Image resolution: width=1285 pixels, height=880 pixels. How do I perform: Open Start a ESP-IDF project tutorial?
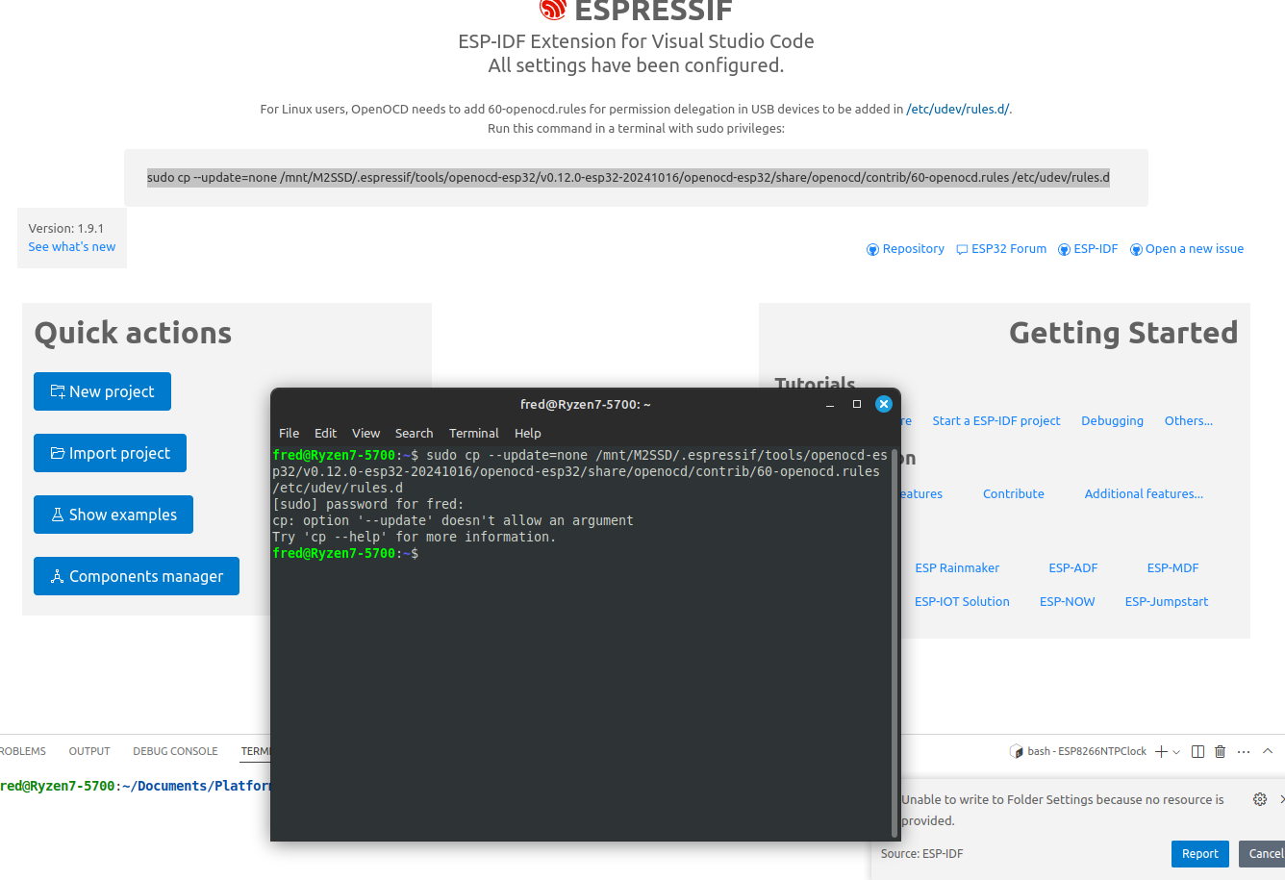pyautogui.click(x=996, y=421)
